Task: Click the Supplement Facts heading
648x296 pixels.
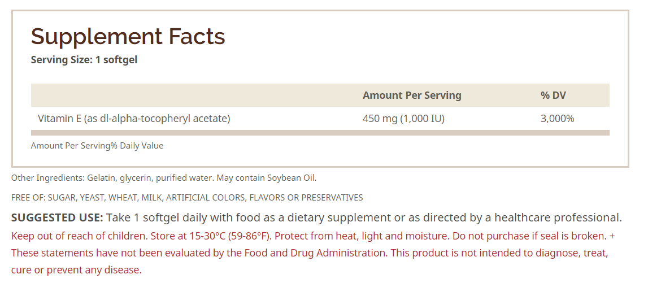Action: coord(128,37)
